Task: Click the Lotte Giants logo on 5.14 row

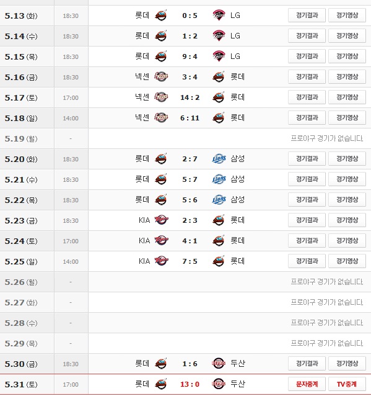Action: pos(161,36)
